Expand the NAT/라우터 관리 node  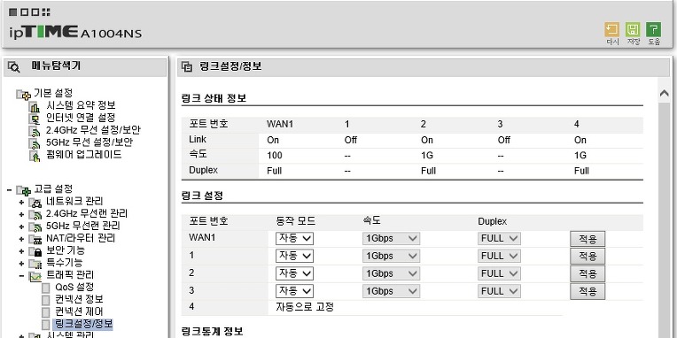tap(21, 239)
